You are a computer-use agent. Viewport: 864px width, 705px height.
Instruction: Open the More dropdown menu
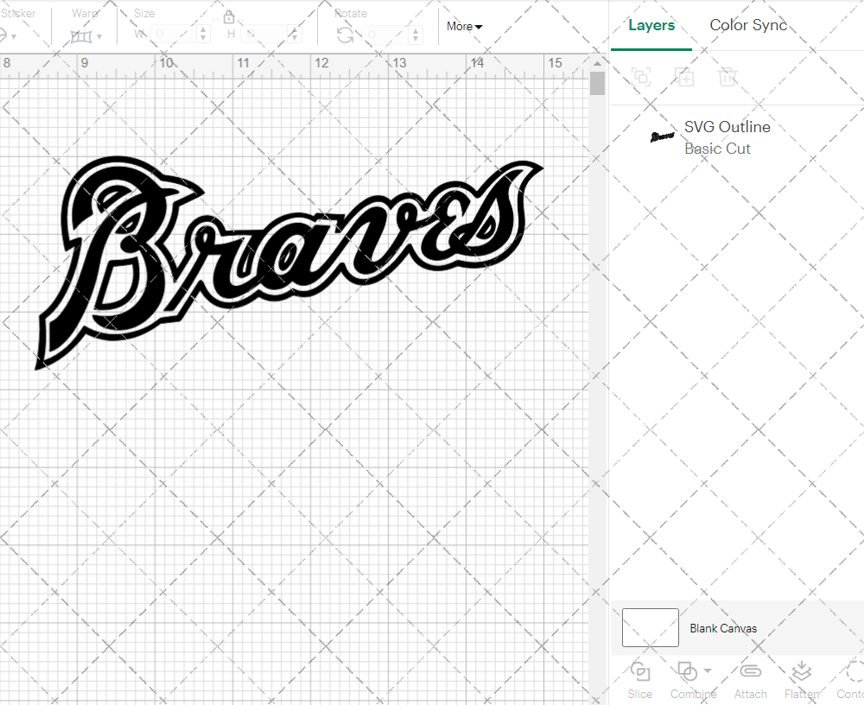[464, 27]
